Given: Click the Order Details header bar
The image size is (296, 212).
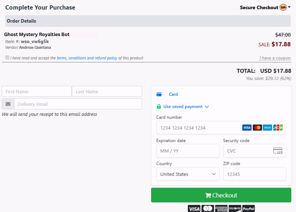Looking at the screenshot, I should [x=148, y=21].
